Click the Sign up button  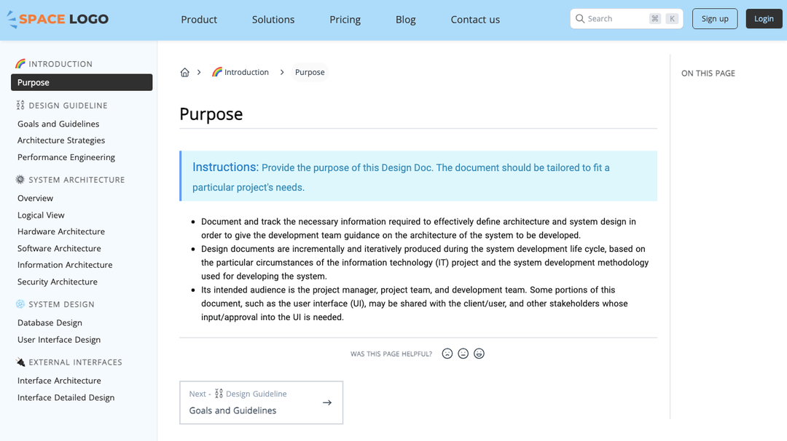(715, 18)
